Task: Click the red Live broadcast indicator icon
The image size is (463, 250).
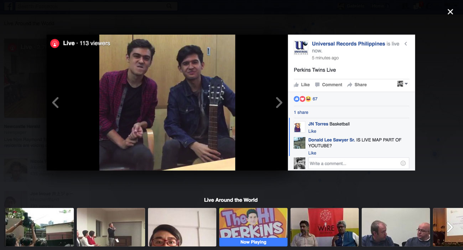Action: click(54, 43)
